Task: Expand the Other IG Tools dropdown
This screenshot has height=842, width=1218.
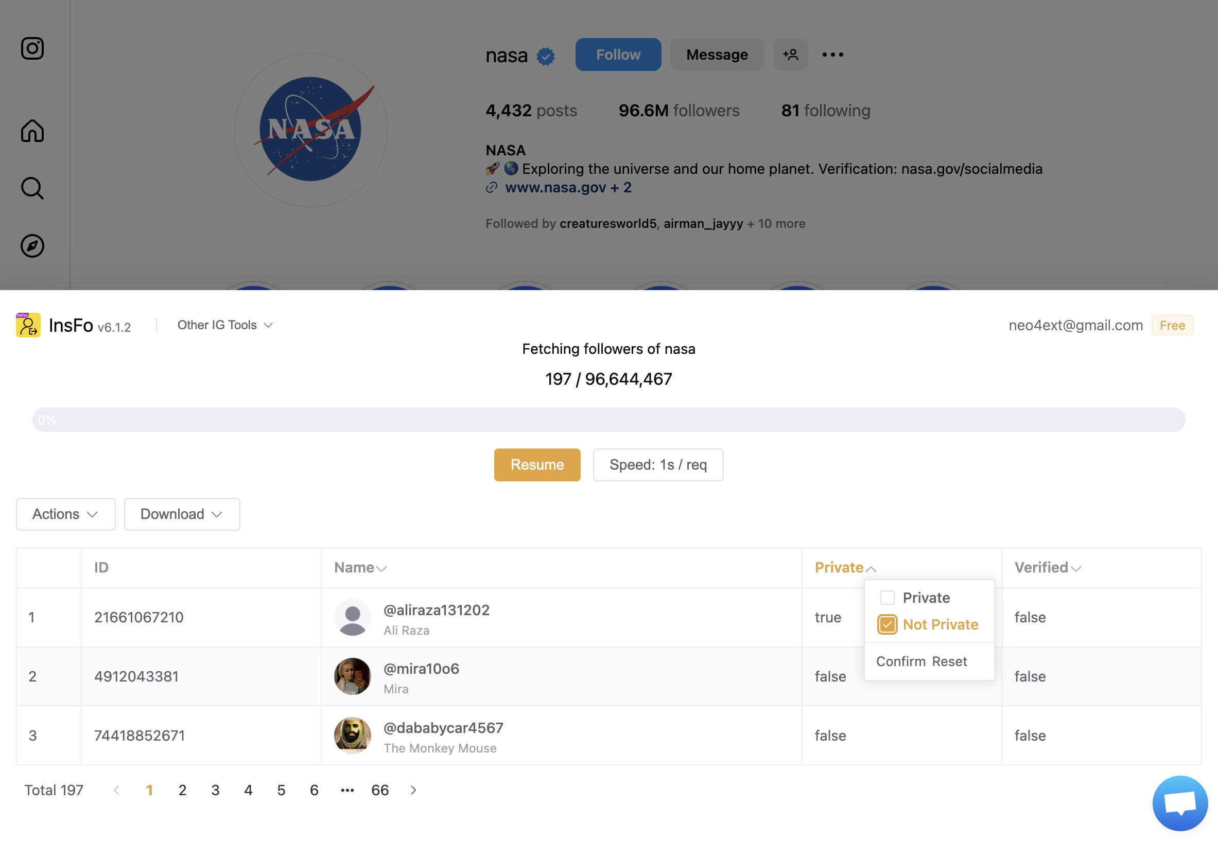Action: click(x=225, y=325)
